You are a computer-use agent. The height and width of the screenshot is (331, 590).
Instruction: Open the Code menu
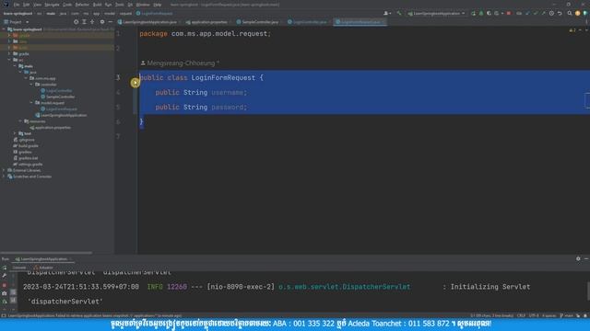(x=67, y=5)
